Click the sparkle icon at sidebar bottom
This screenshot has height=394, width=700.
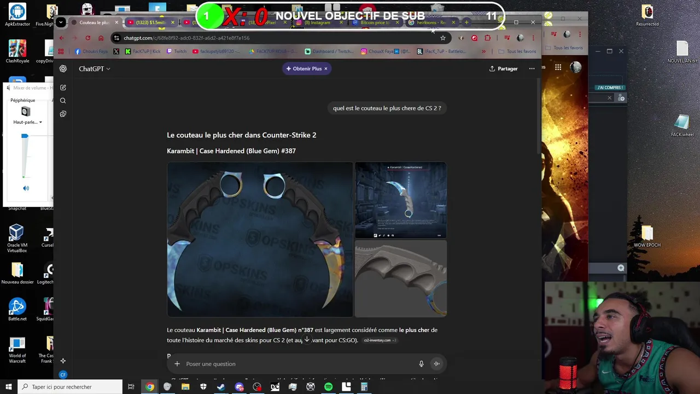[63, 361]
